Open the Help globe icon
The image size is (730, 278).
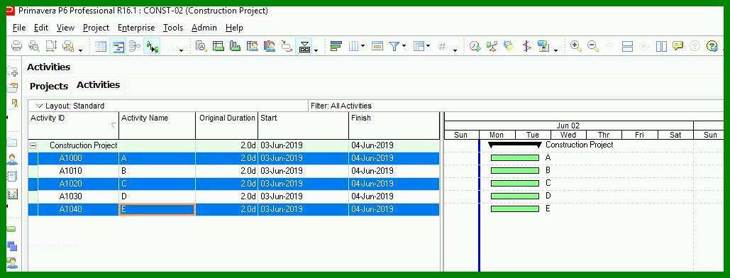(712, 46)
